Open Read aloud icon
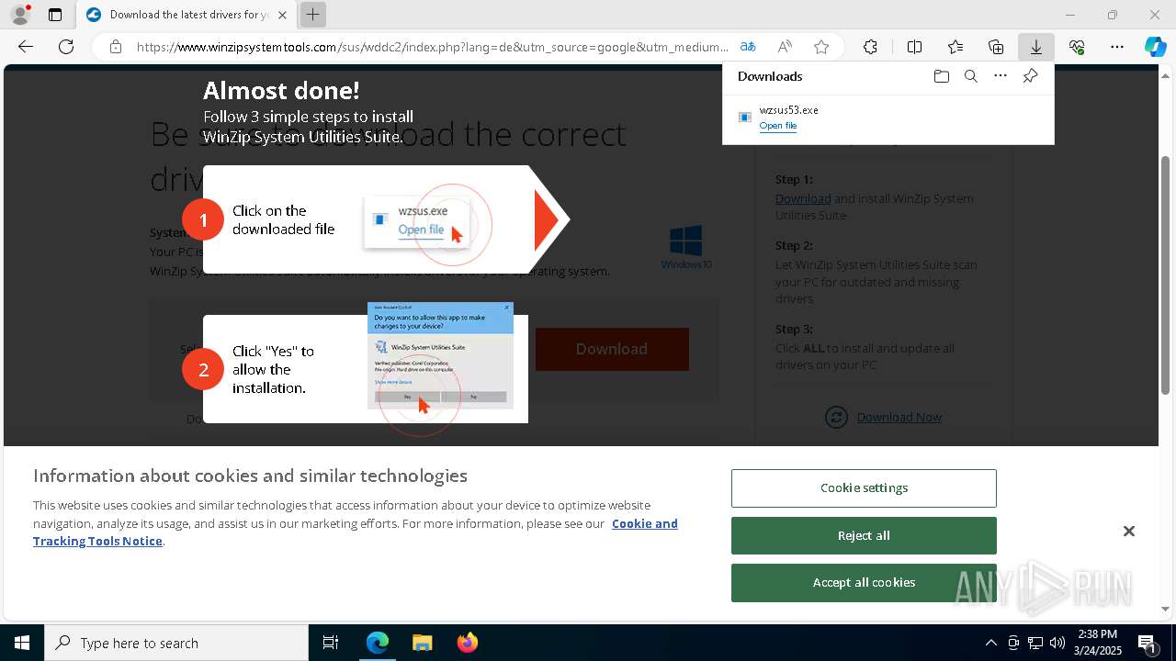 785,47
